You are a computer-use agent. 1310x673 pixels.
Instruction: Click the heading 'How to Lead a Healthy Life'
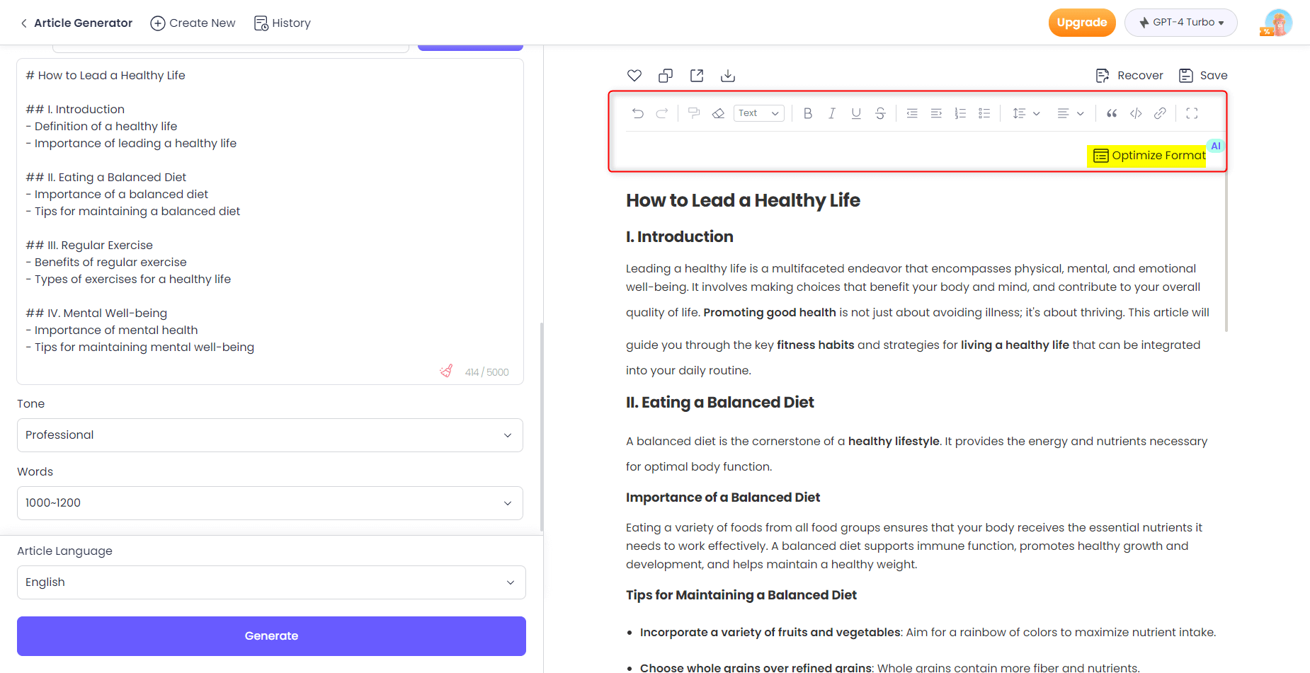743,201
